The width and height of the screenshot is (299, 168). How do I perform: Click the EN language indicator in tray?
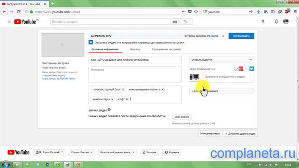point(249,164)
